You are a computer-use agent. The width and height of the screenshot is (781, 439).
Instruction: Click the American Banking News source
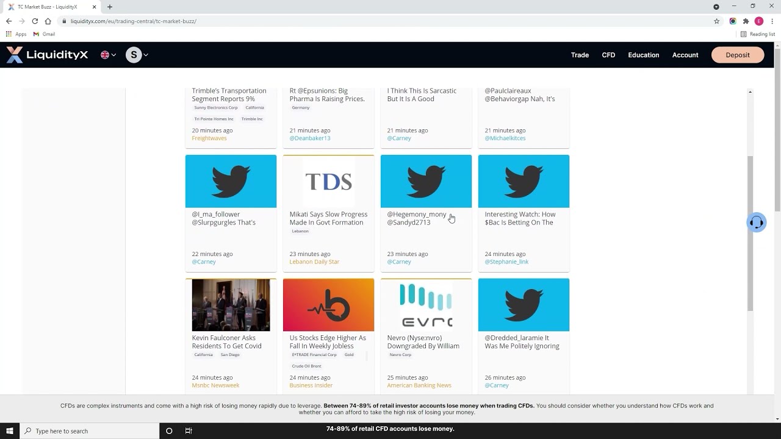[419, 385]
